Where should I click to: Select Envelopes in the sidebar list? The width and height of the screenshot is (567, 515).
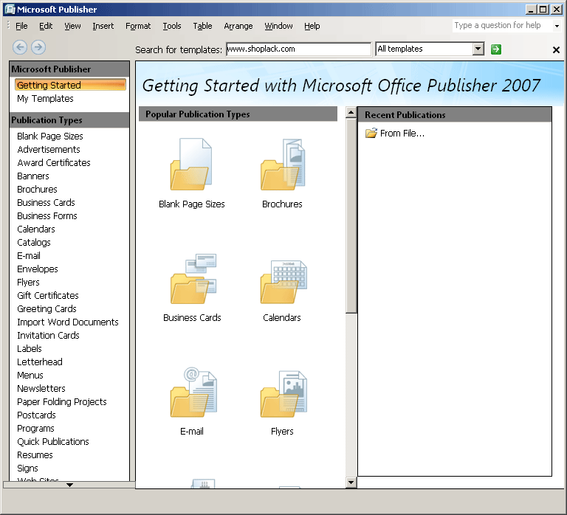coord(37,269)
